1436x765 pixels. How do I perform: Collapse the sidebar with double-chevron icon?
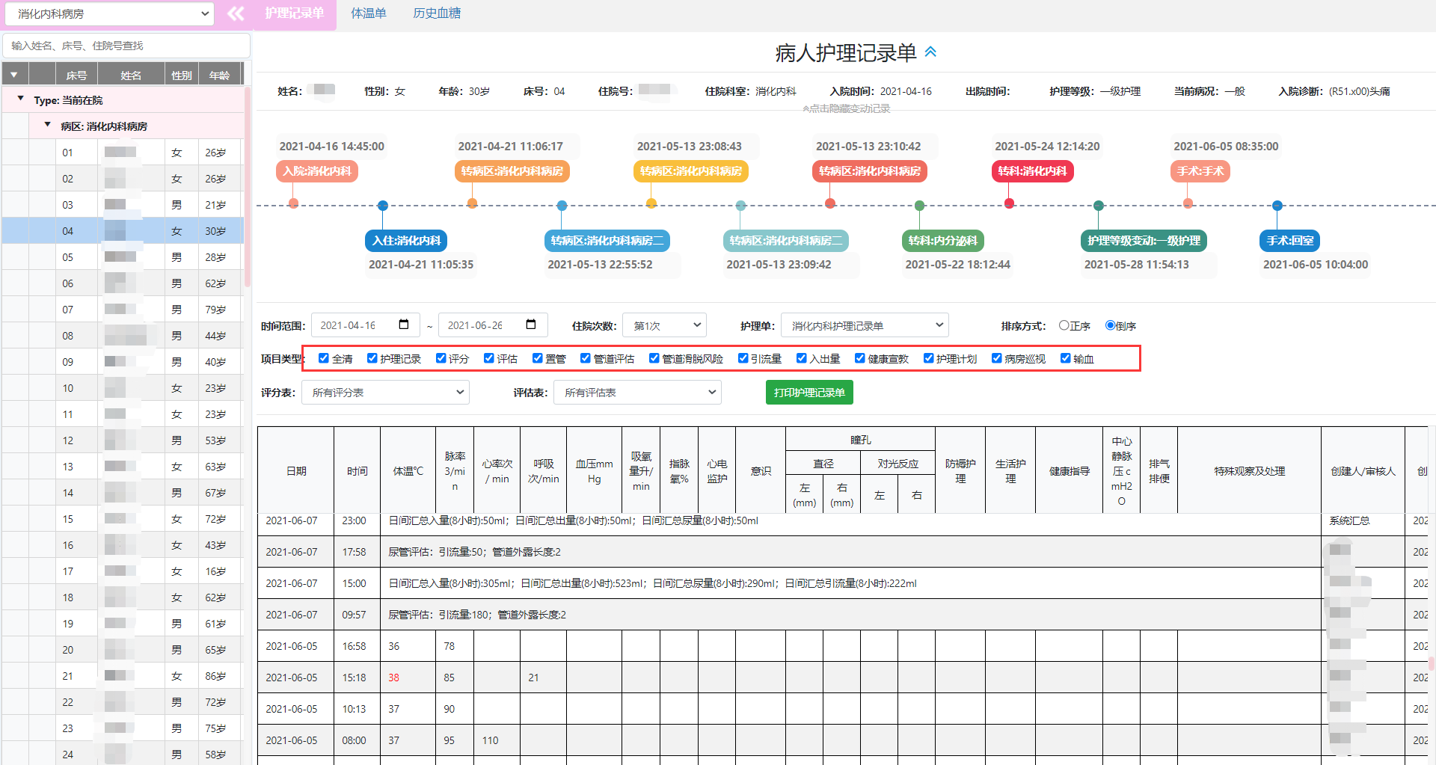coord(236,13)
